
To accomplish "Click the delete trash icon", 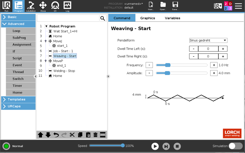I will [95, 135].
